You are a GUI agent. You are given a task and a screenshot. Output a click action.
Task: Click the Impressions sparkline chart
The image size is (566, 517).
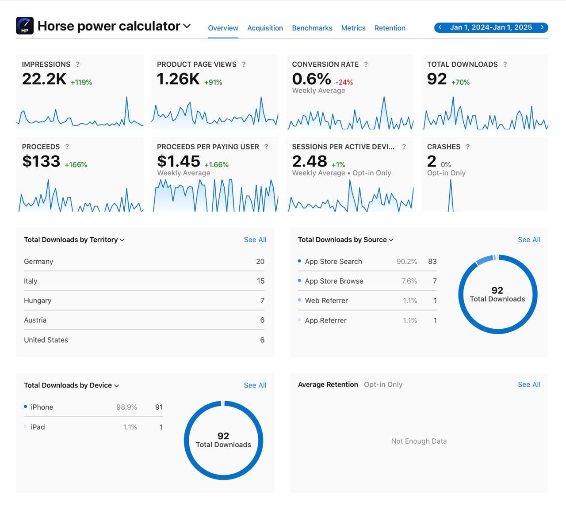80,114
